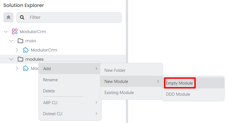
Task: Collapse the ModularCrm solution node
Action: click(6, 32)
